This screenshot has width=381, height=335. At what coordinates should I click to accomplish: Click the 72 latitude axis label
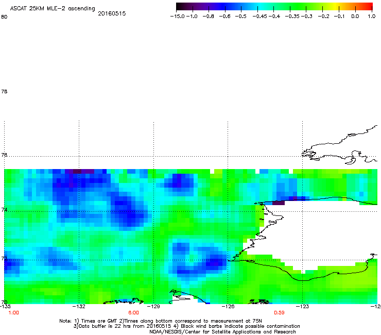(x=4, y=258)
